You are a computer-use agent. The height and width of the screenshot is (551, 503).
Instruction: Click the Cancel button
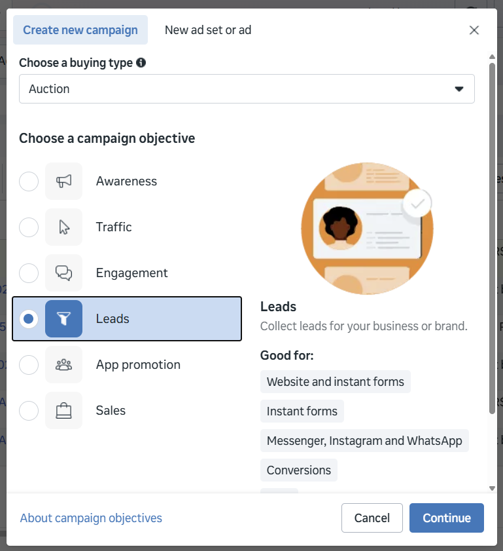pos(372,518)
